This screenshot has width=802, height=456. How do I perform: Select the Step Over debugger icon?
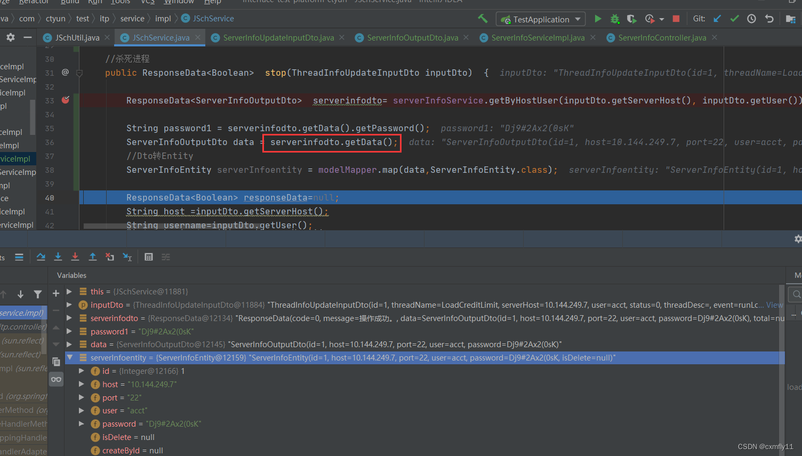click(41, 257)
